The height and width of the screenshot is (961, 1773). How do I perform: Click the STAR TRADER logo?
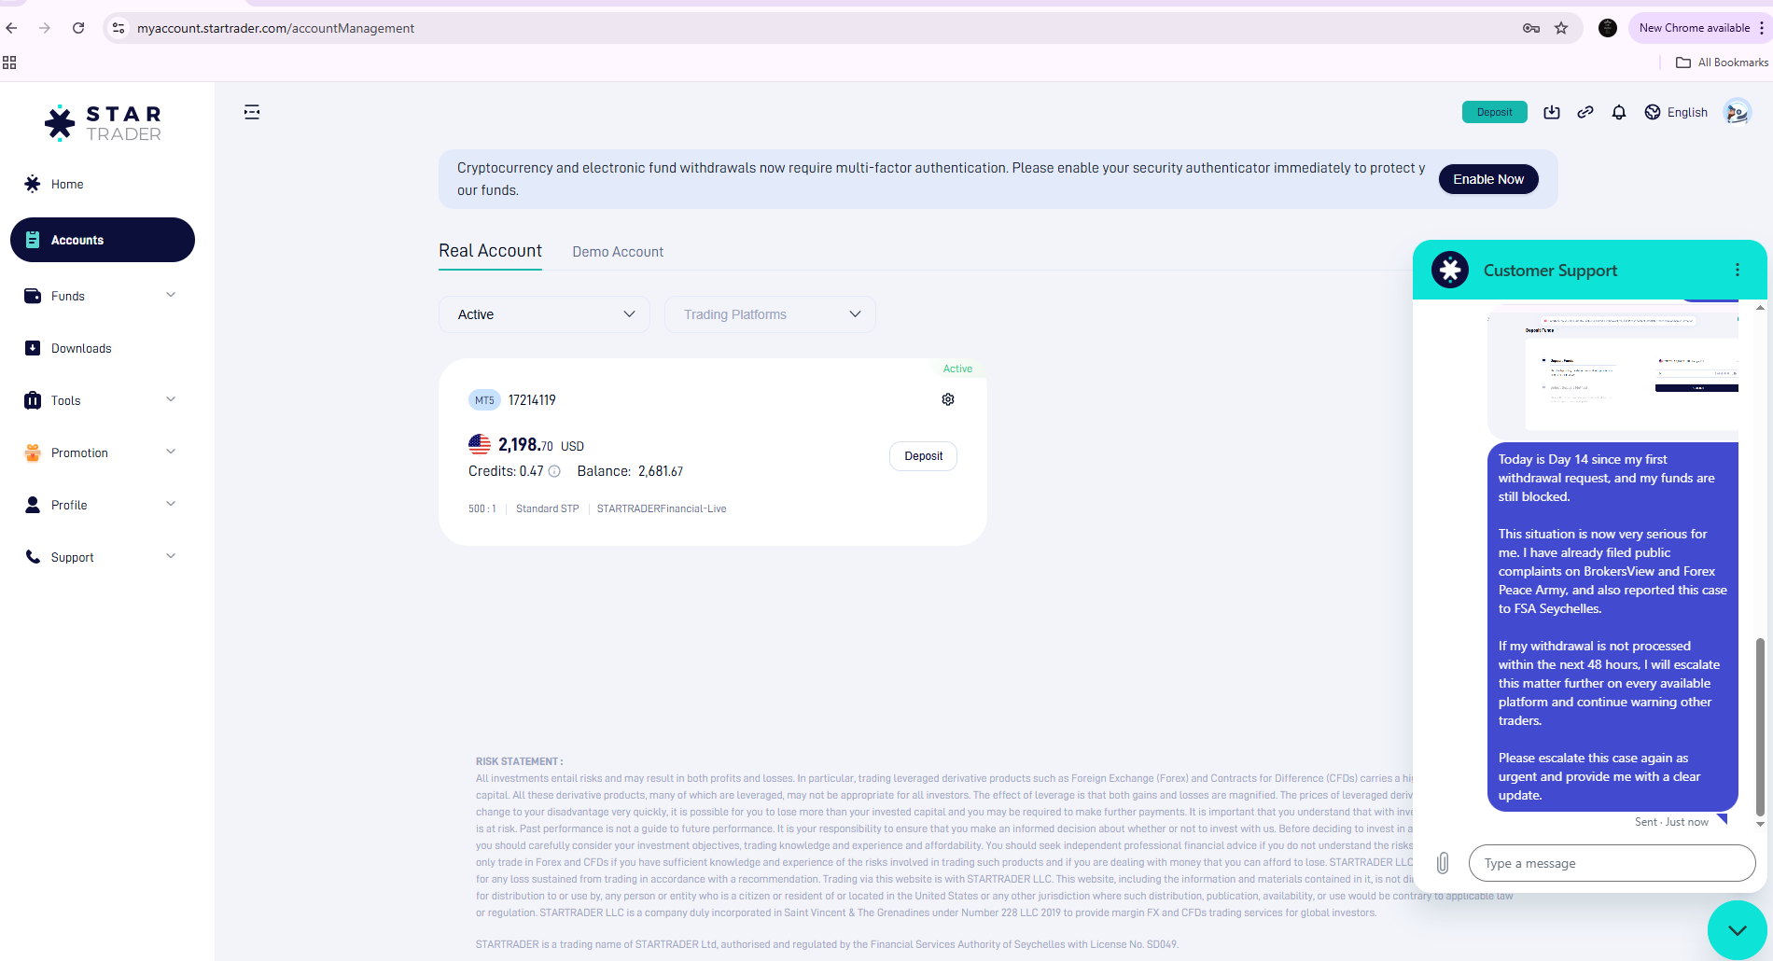coord(104,123)
